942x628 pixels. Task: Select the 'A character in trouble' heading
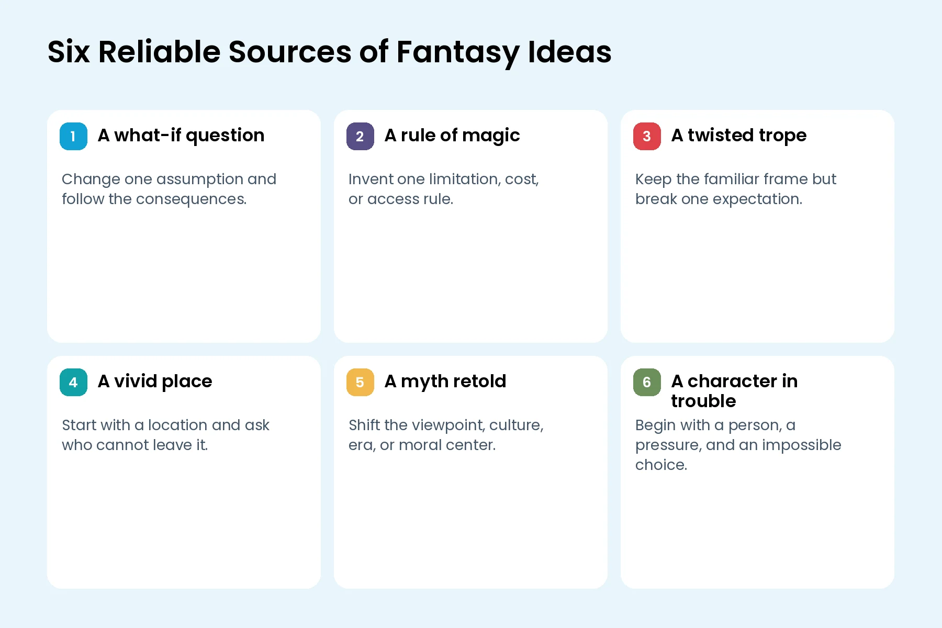(x=735, y=391)
